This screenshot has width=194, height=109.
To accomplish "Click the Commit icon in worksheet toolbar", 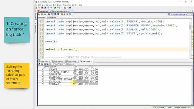I will coord(55,14).
